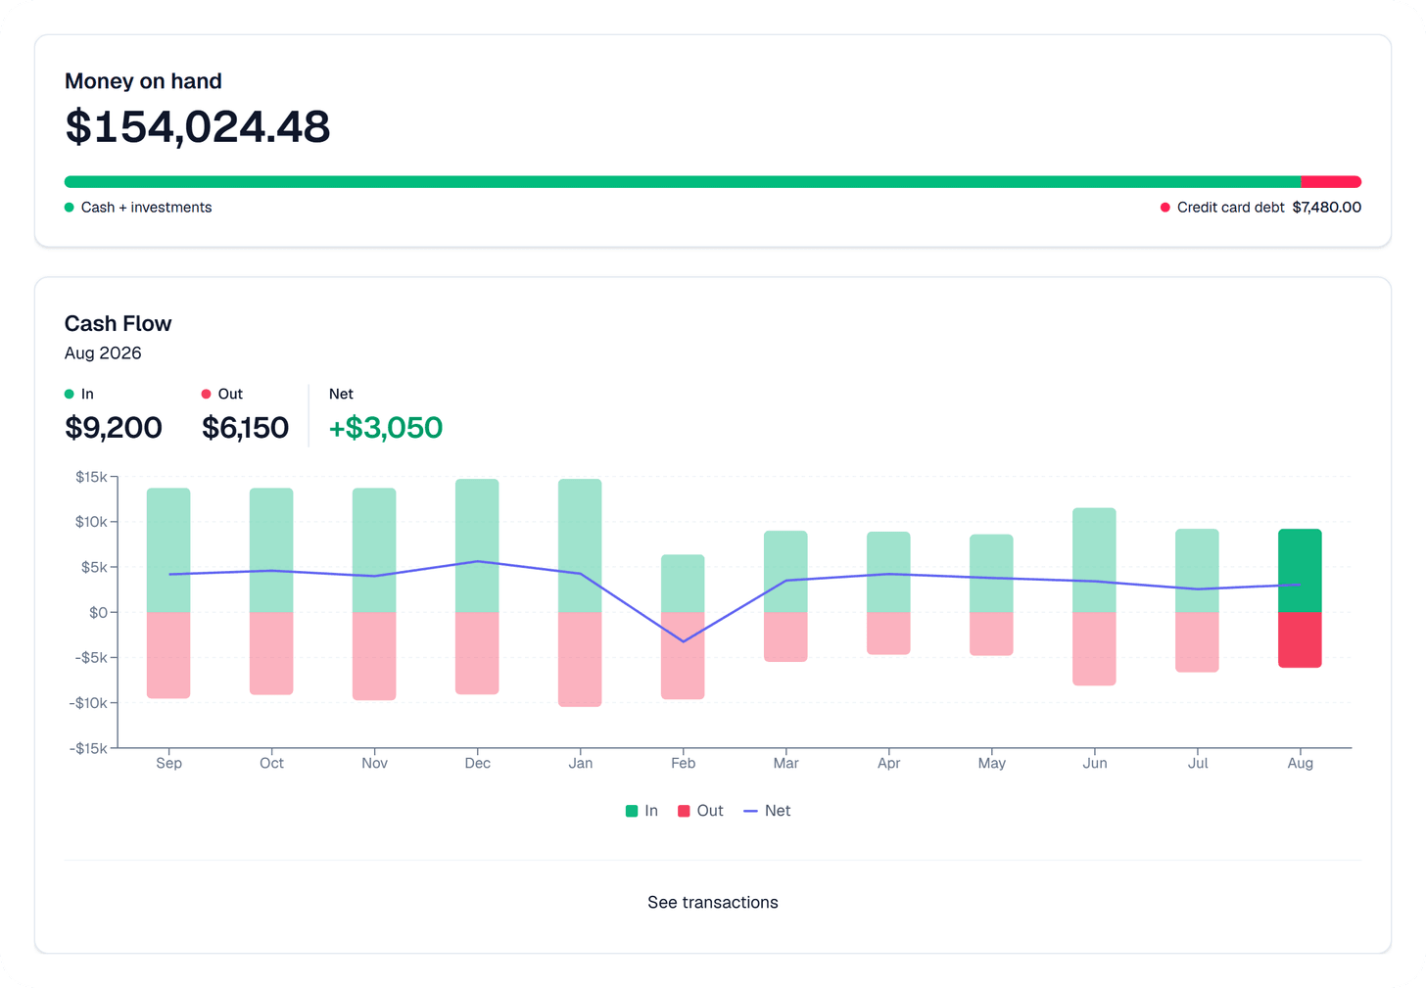Viewport: 1426px width, 988px height.
Task: Click the May expense bar
Action: pyautogui.click(x=991, y=635)
